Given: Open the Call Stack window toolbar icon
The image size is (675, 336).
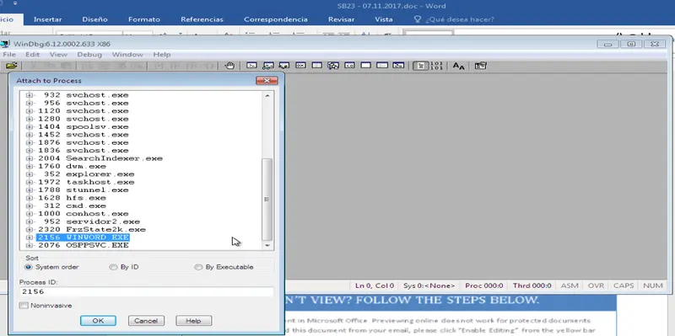Looking at the screenshot, I should (333, 66).
